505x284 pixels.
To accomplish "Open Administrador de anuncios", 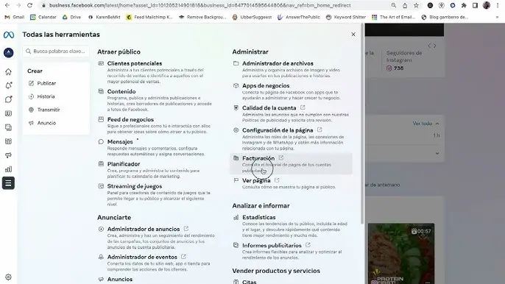I will tap(144, 229).
